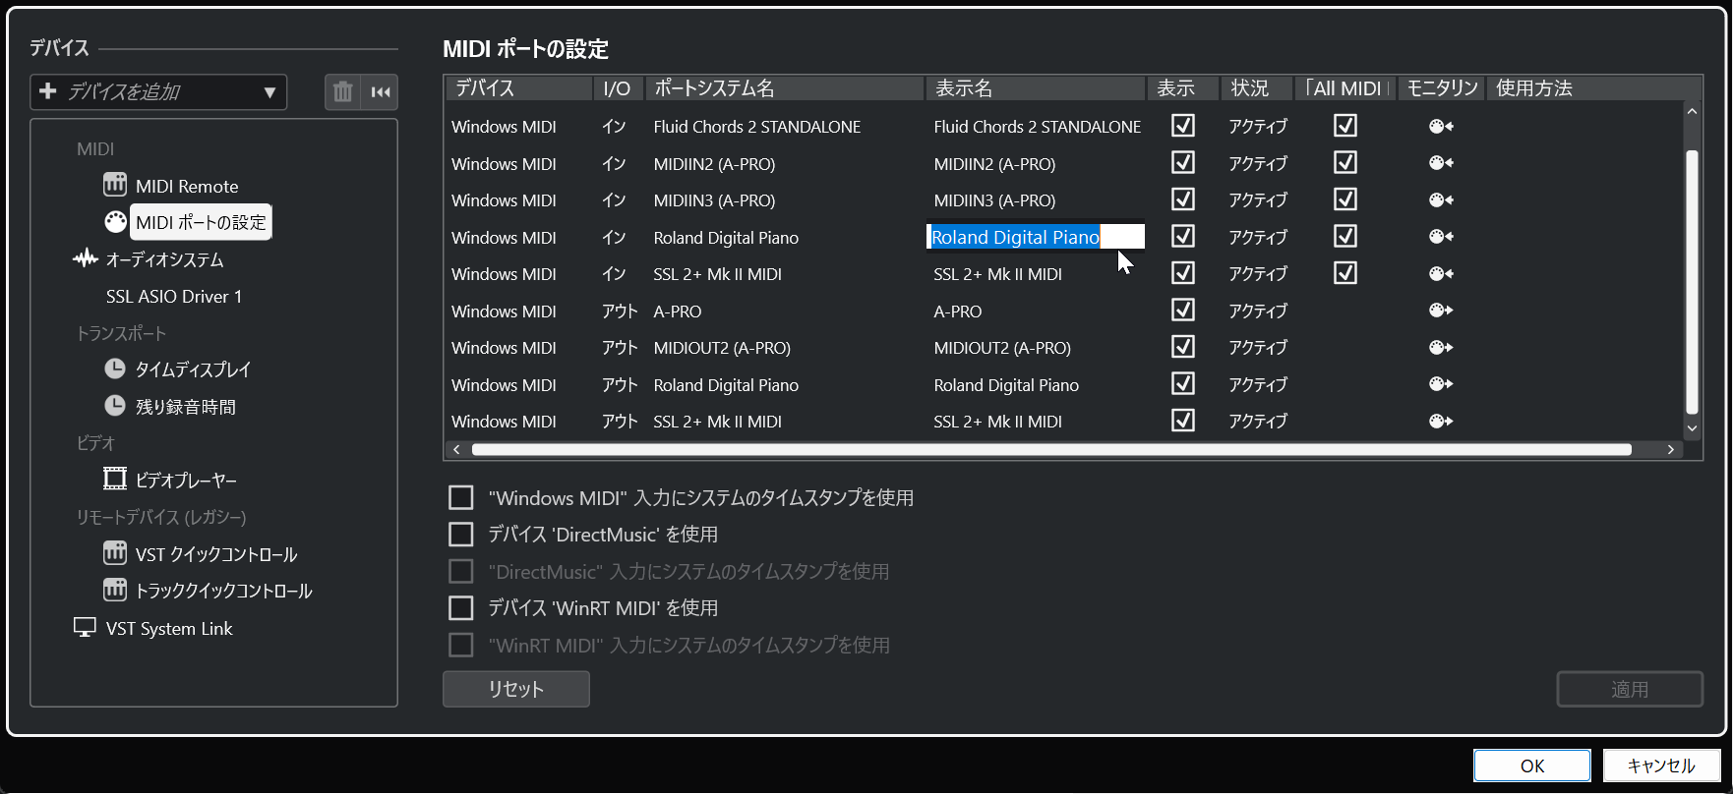Screen dimensions: 1733x794
Task: Click monitoring icon for Fluid Chords 2 STANDALONE
Action: [x=1441, y=126]
